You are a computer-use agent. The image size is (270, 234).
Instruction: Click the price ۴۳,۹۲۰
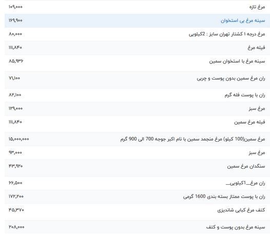click(x=16, y=166)
